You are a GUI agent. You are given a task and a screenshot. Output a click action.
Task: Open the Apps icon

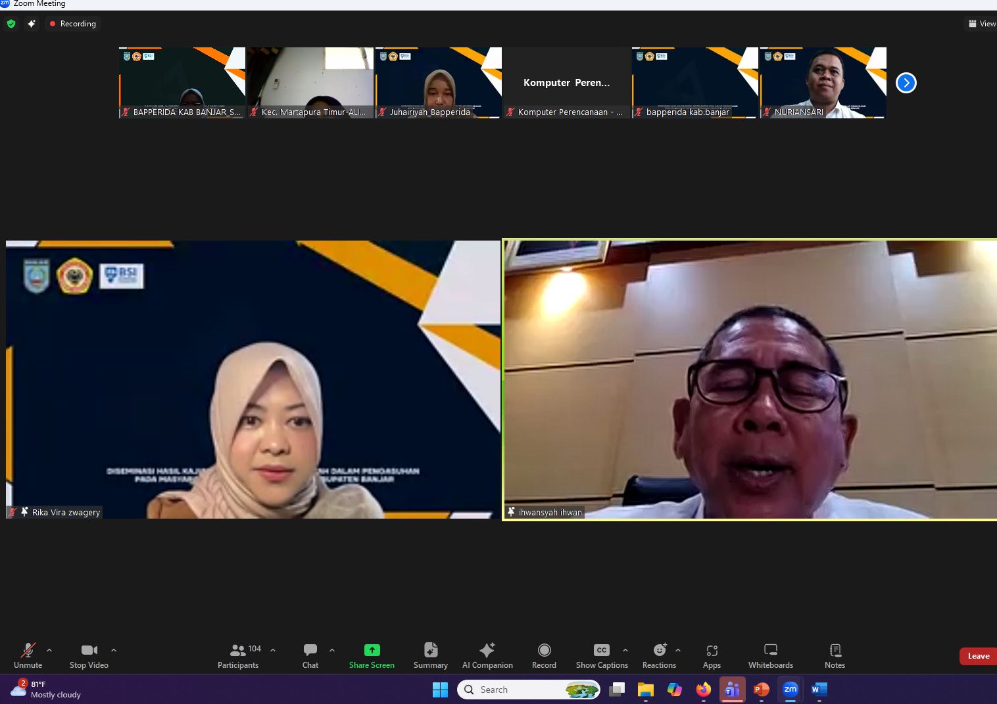[712, 655]
